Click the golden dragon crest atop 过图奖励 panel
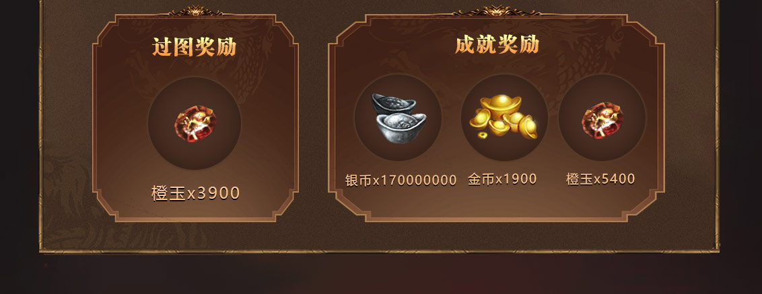This screenshot has height=294, width=762. (x=195, y=11)
